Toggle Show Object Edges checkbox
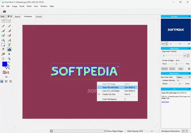This screenshot has height=133, width=191. pos(106,131)
